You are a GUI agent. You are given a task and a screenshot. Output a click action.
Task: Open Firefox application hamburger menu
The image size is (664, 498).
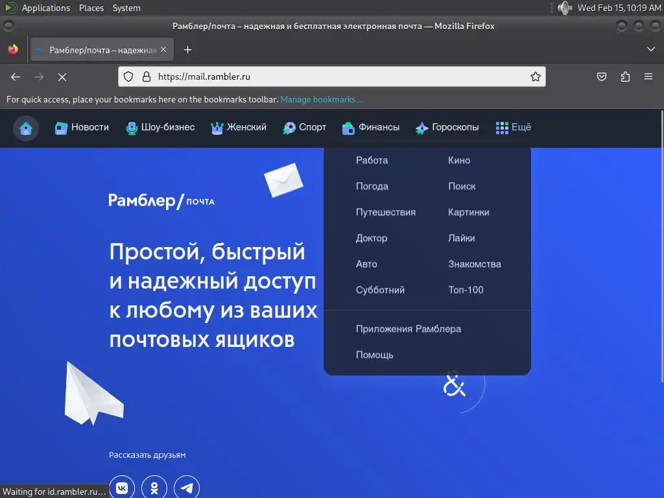[648, 77]
